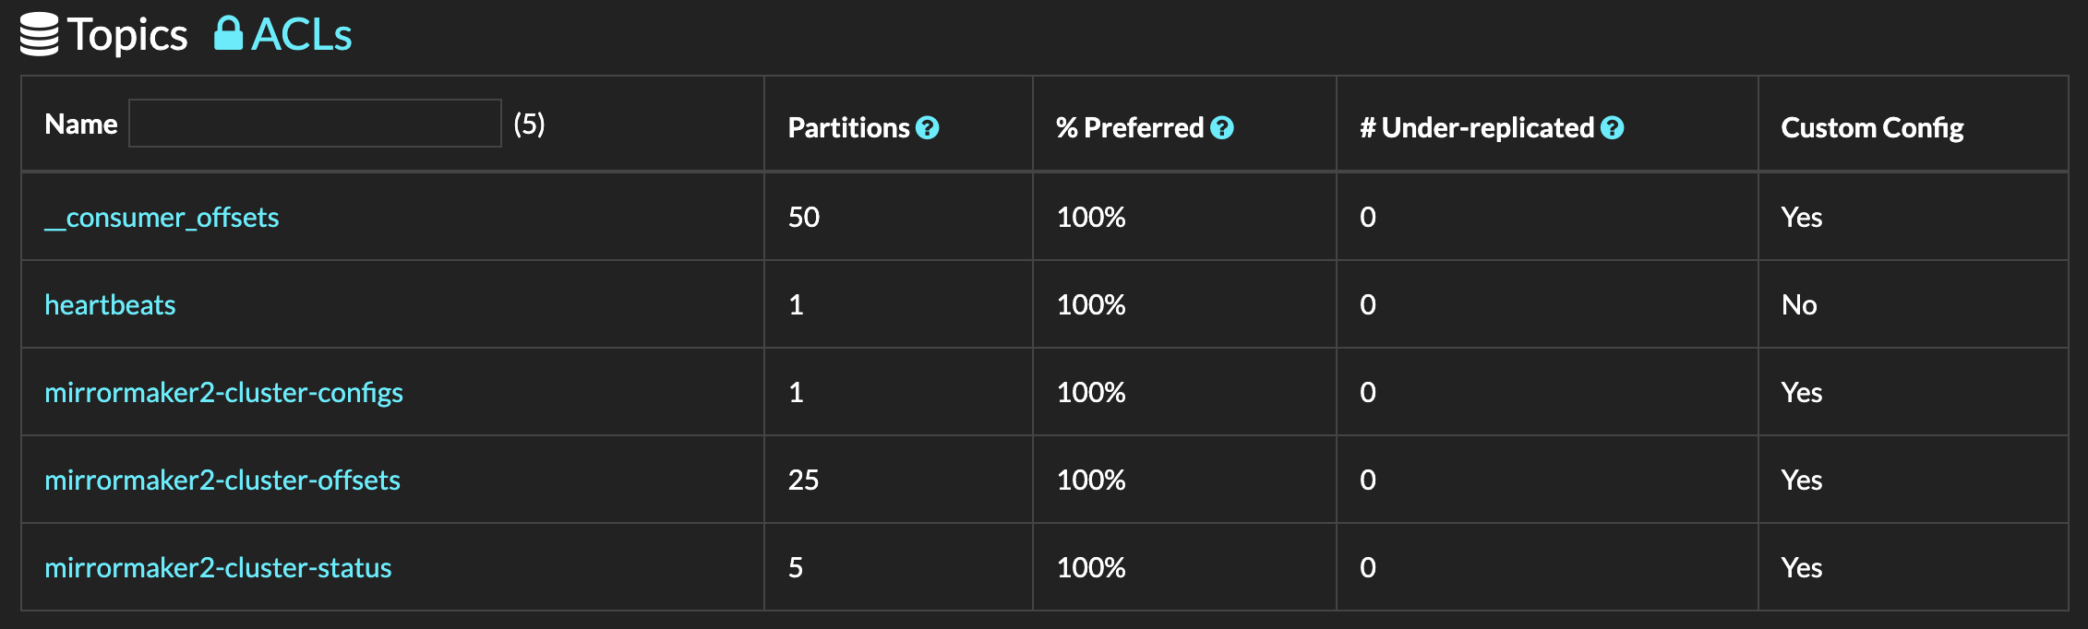
Task: Click the Custom Config column header
Action: 1872,128
